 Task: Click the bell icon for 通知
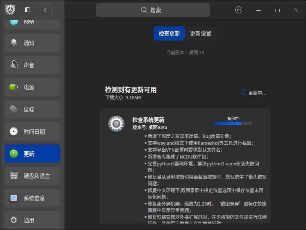[14, 43]
